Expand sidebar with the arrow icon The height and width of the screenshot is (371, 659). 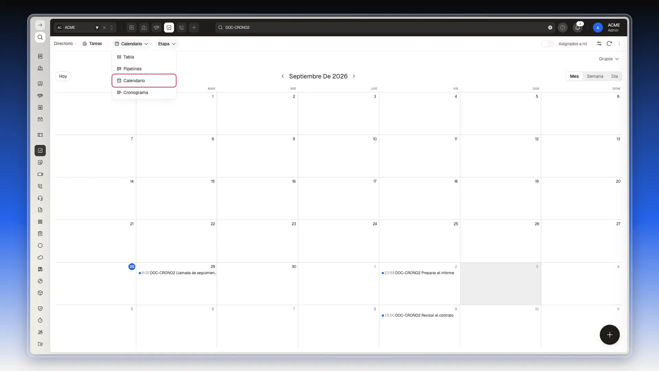[x=40, y=25]
